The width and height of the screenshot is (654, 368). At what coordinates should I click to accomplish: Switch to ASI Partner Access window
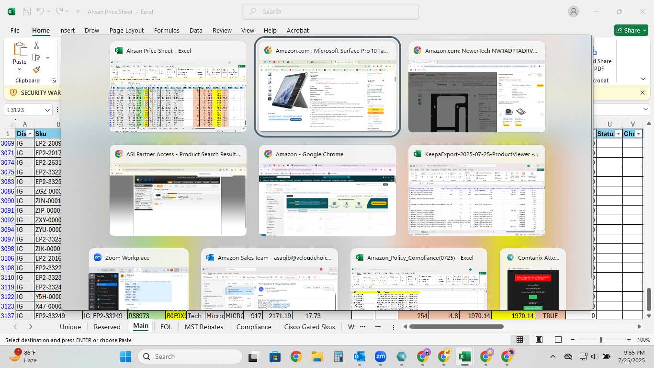[178, 190]
